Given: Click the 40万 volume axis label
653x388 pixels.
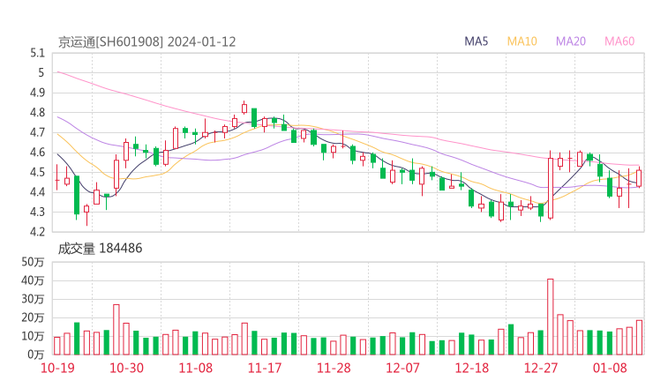Looking at the screenshot, I should [x=33, y=280].
